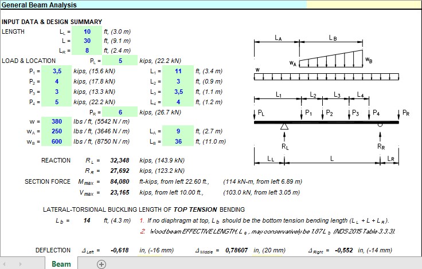Image resolution: width=422 pixels, height=269 pixels.
Task: Click the trapezoidal load wA-wB diagram
Action: [331, 58]
